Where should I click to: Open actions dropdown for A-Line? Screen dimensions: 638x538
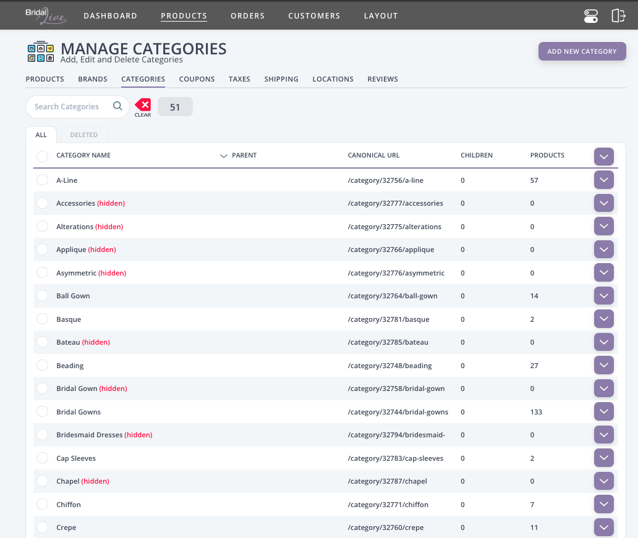[604, 180]
